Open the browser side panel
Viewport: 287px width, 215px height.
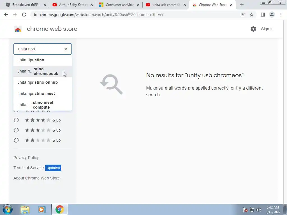pos(263,15)
